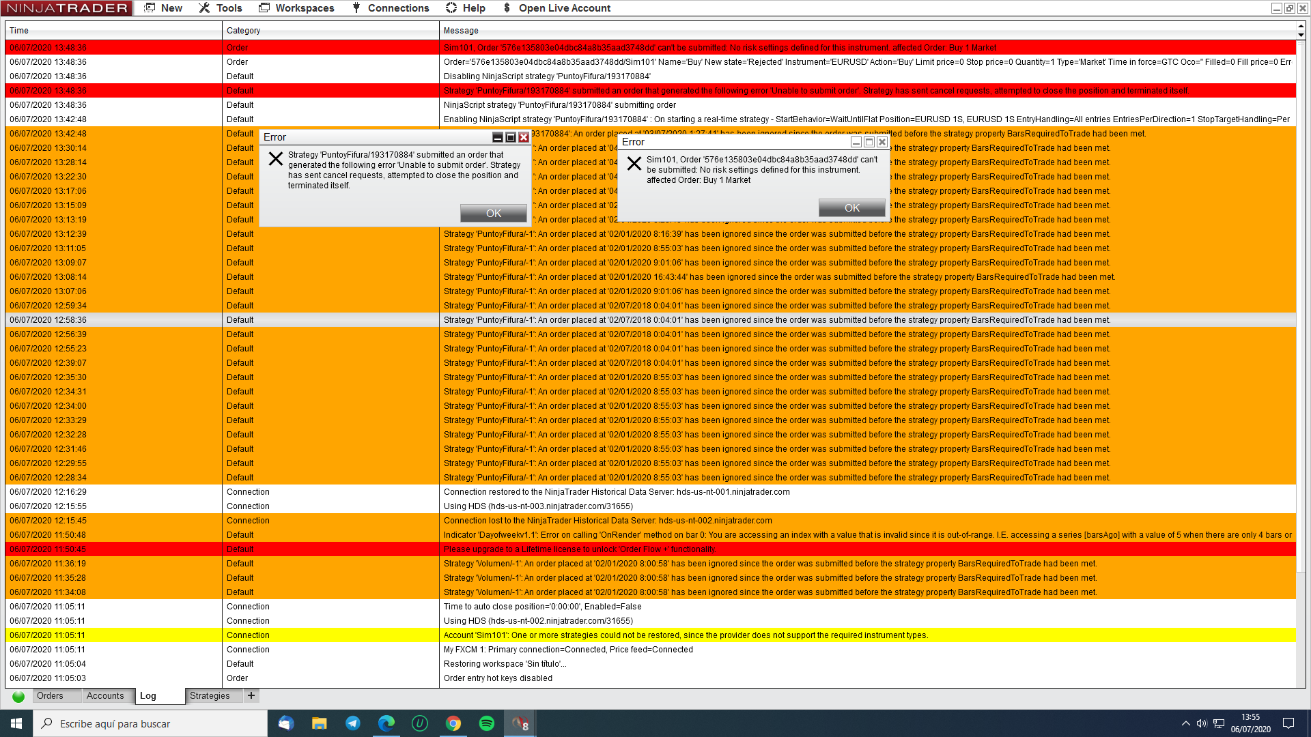
Task: Open the Connections menu
Action: [x=391, y=8]
